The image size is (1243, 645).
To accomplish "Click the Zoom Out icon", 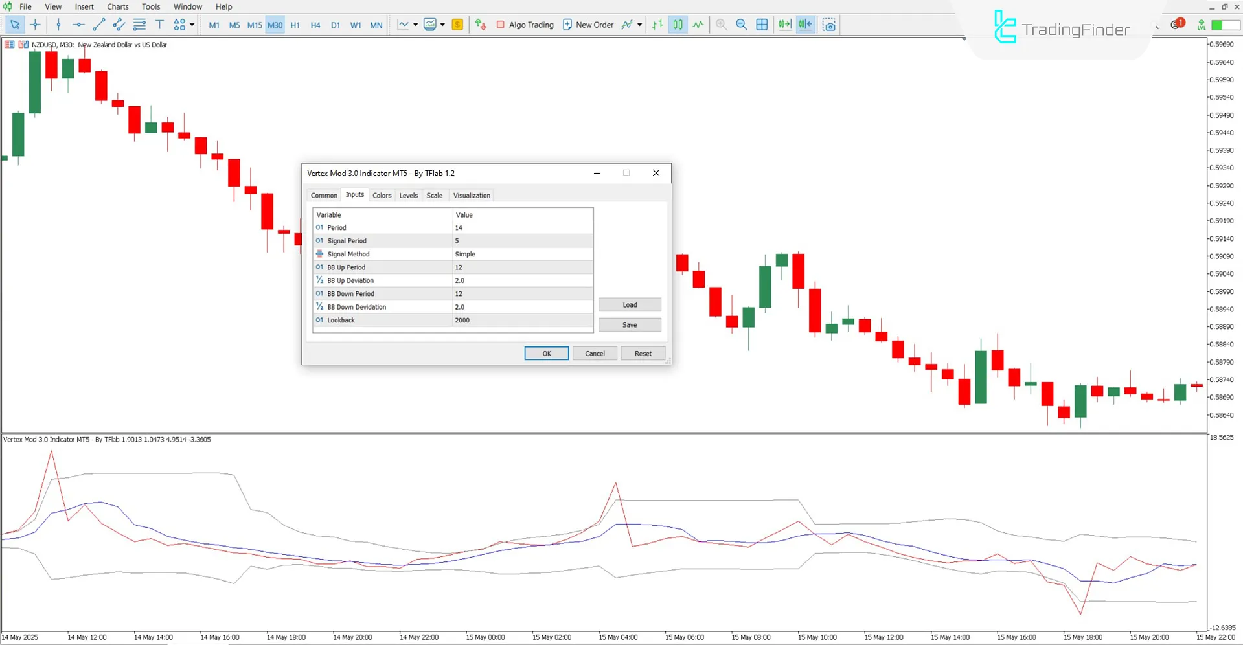I will coord(742,25).
